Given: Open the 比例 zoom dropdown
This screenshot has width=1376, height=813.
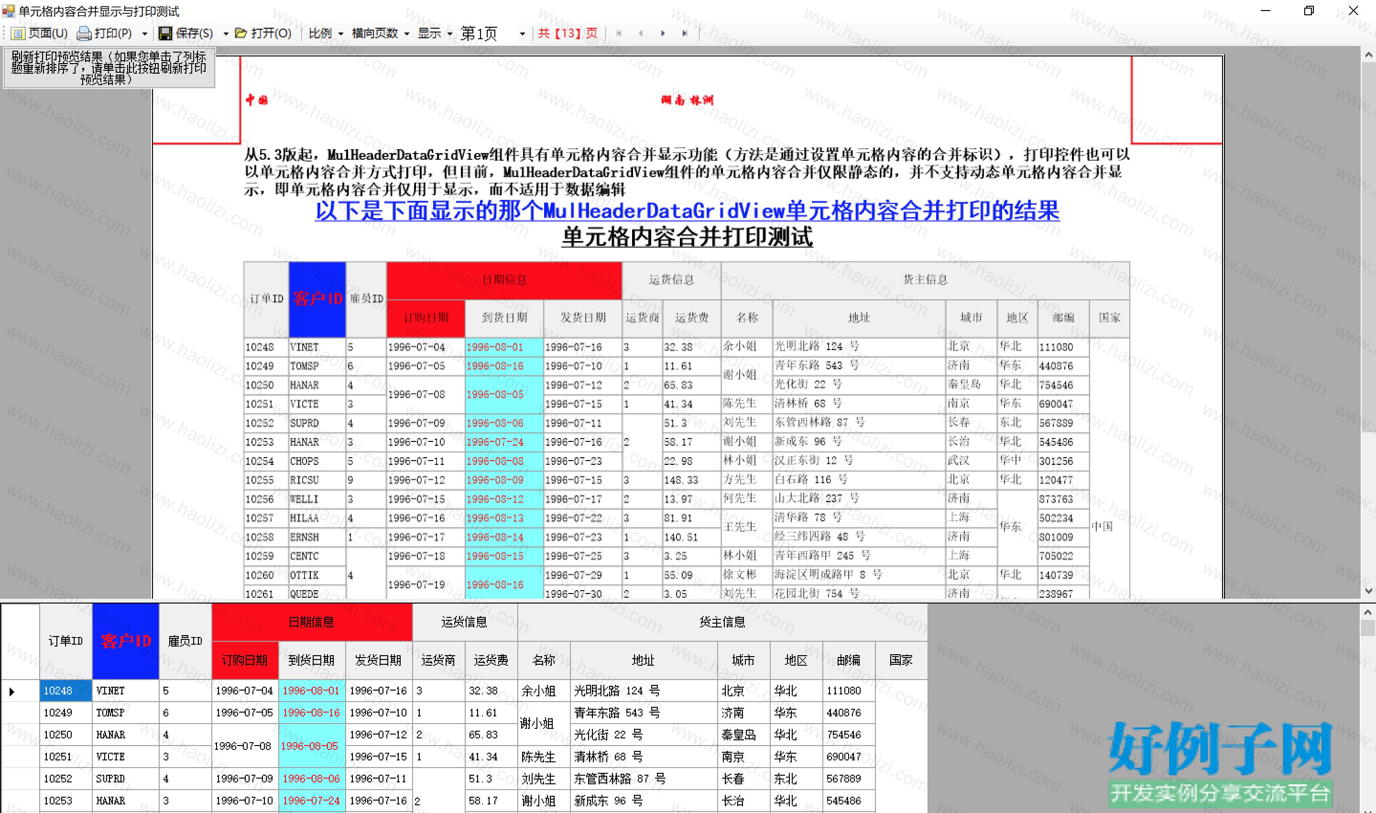Looking at the screenshot, I should (x=326, y=33).
